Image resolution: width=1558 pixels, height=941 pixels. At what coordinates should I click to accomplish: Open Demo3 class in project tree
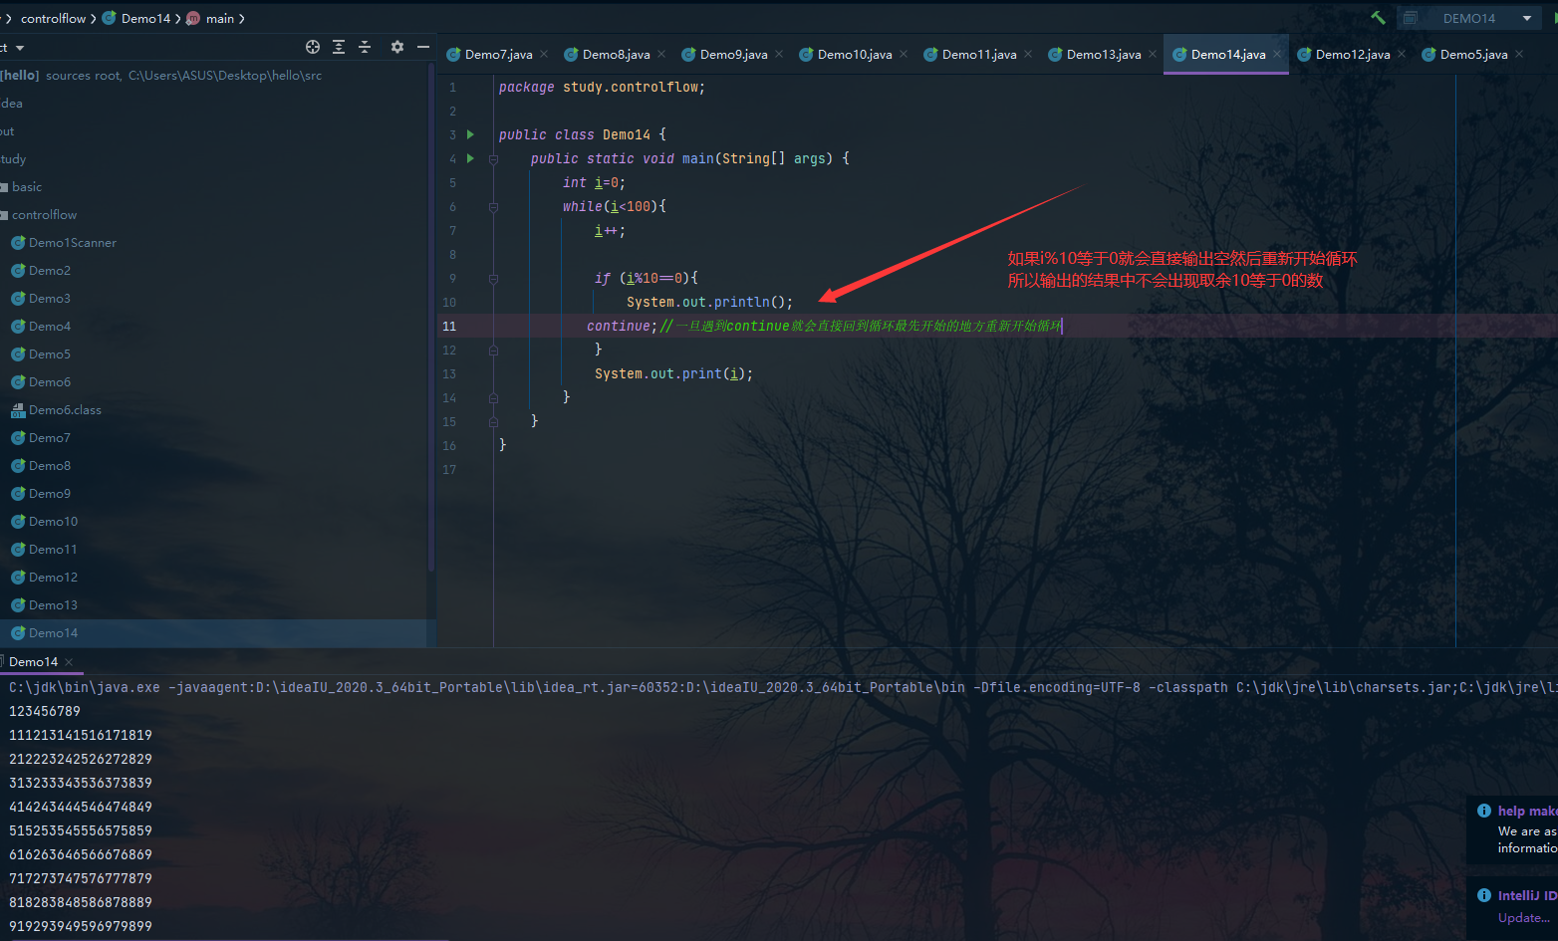pos(50,298)
